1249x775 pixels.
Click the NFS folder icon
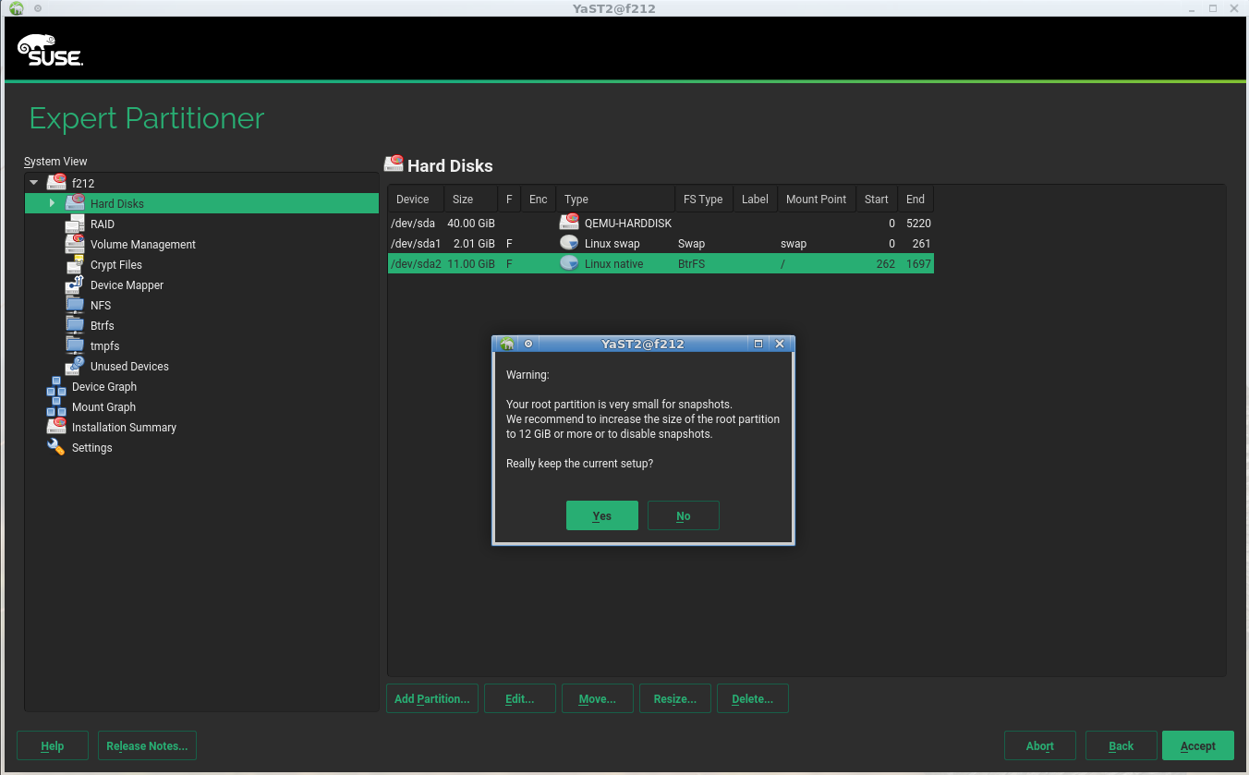75,306
